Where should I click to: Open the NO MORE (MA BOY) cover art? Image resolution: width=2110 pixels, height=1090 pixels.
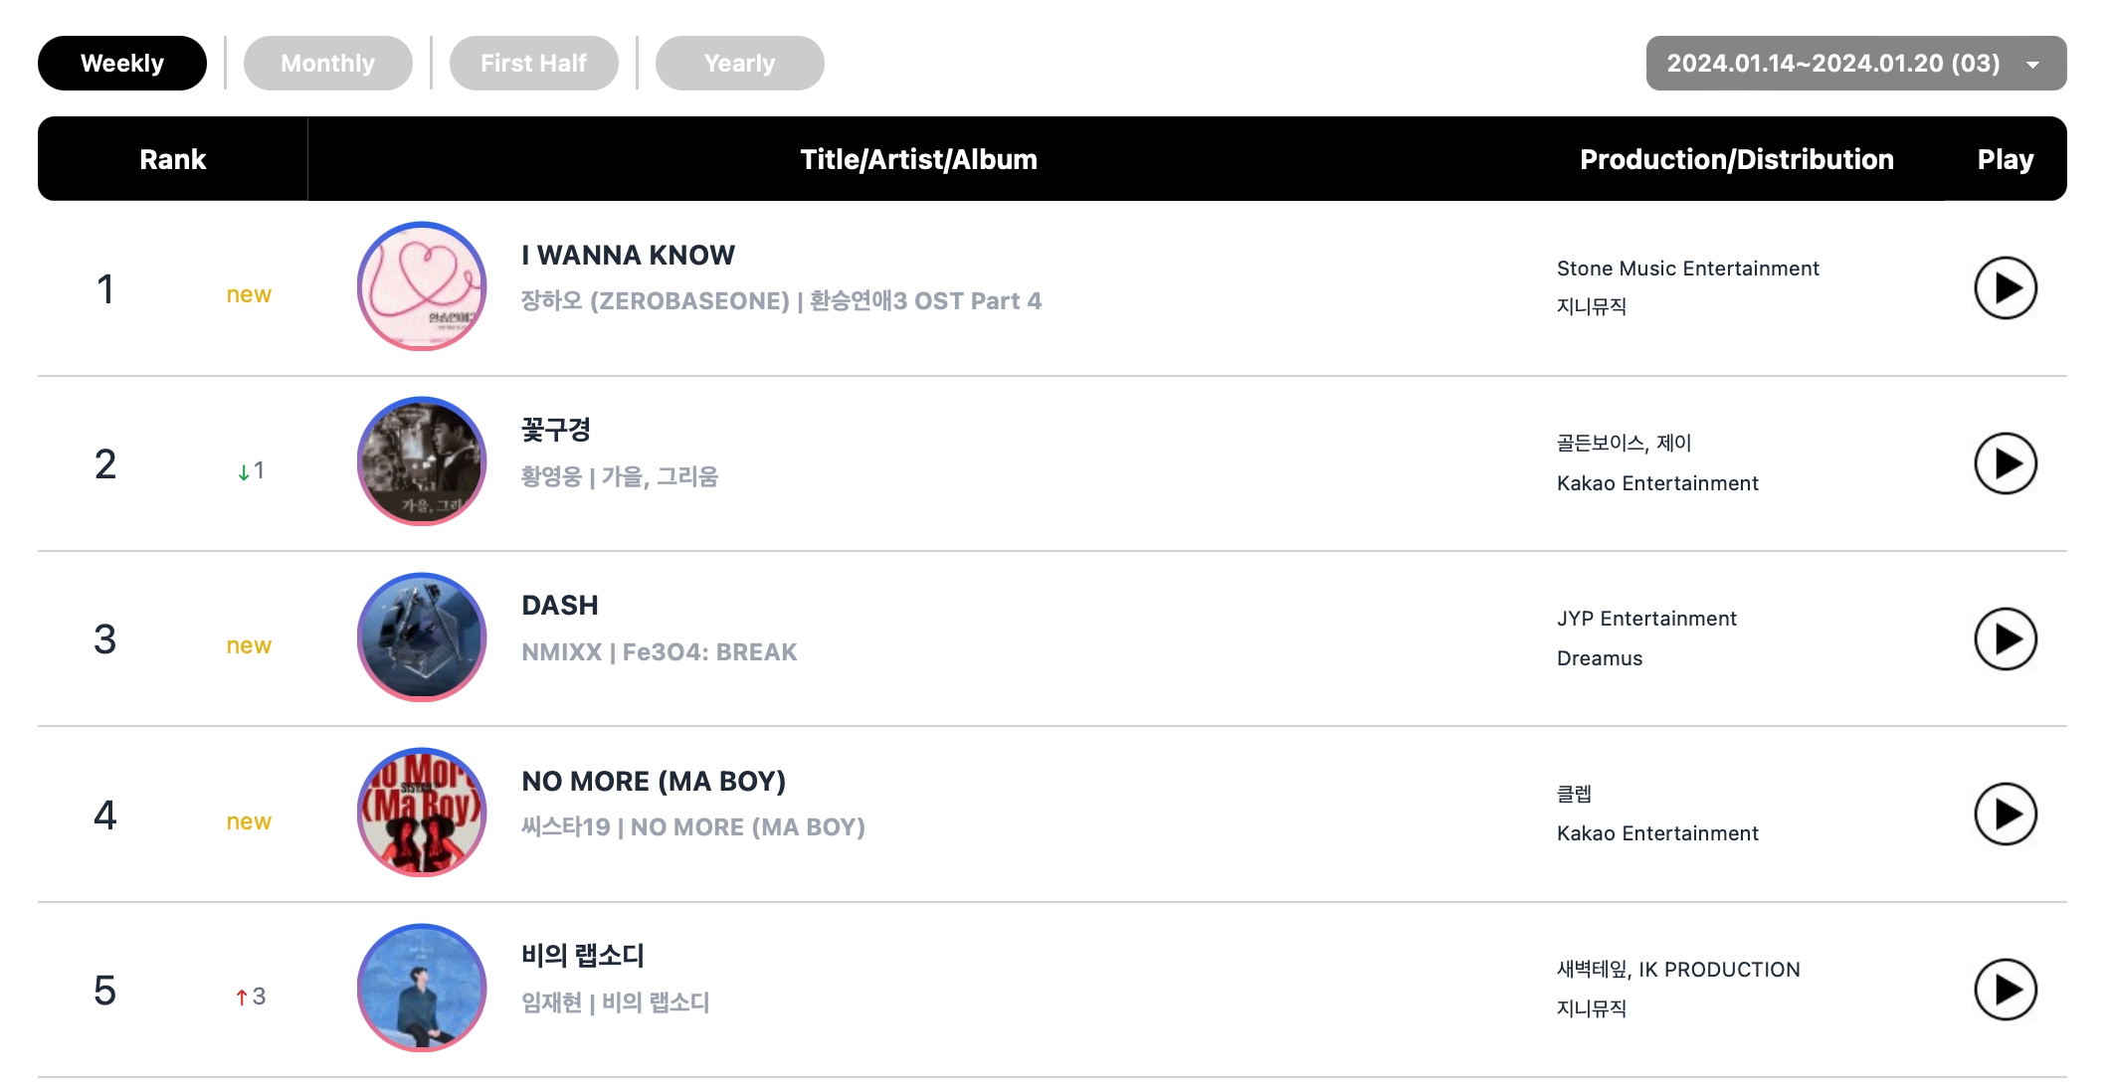click(x=422, y=813)
